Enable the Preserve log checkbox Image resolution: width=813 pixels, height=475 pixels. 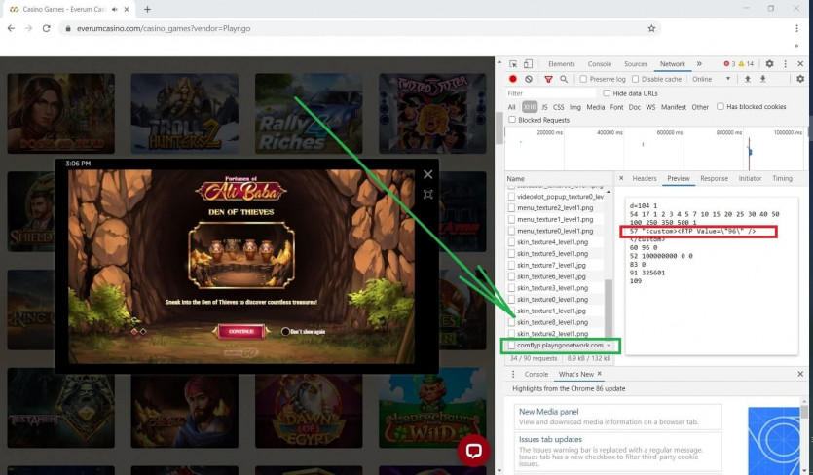[583, 79]
